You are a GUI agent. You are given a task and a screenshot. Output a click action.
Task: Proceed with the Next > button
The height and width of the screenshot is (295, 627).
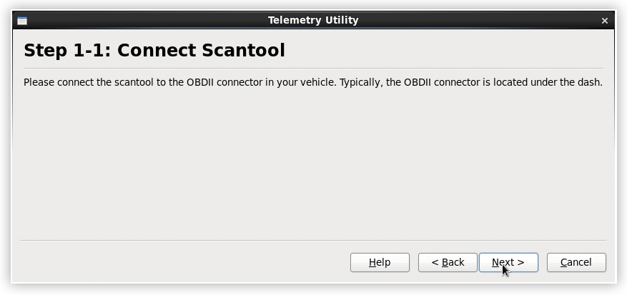508,262
